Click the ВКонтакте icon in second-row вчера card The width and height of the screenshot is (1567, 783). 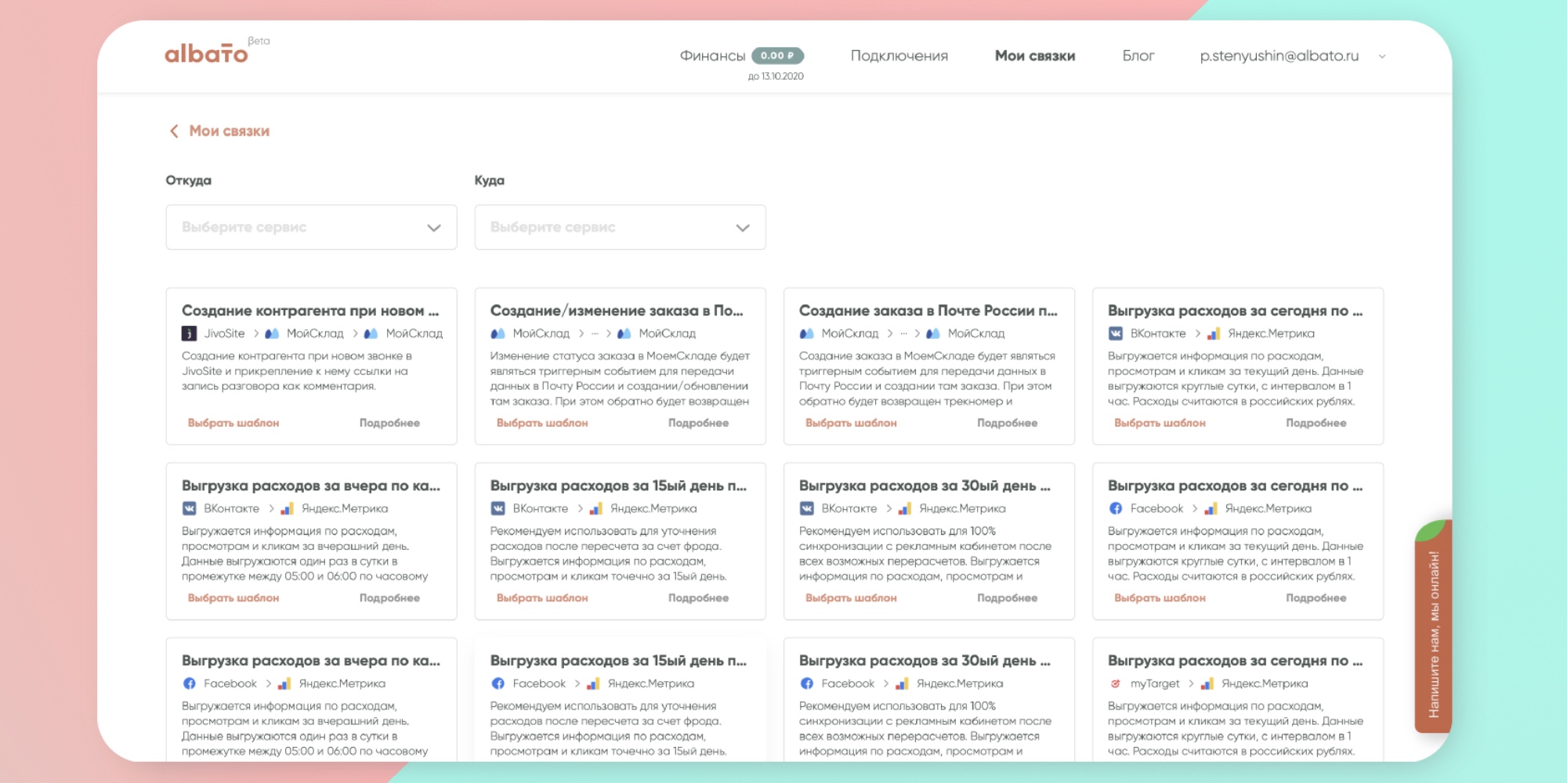pyautogui.click(x=189, y=509)
